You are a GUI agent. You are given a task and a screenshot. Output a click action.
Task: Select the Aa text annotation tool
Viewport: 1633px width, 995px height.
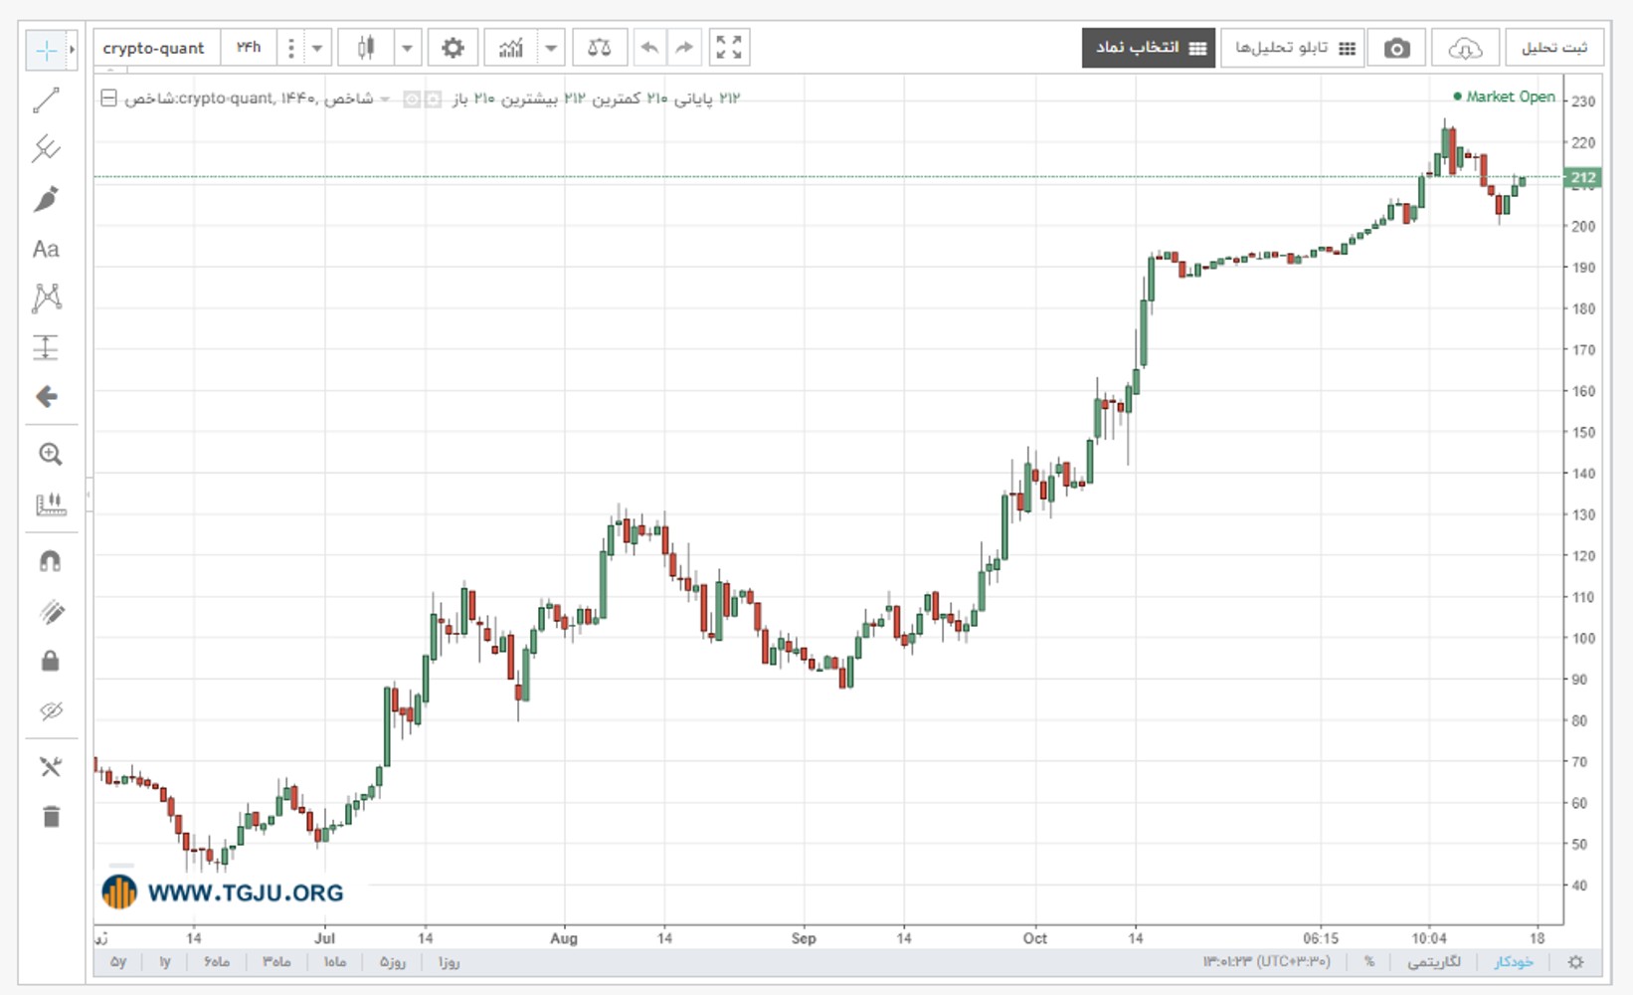click(47, 249)
